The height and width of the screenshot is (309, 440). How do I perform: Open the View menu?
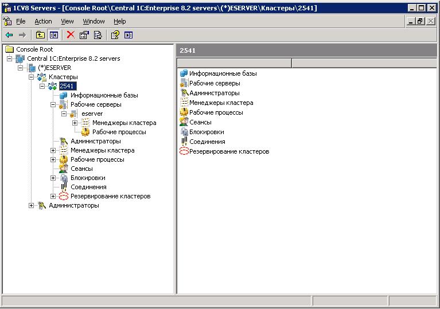click(67, 21)
